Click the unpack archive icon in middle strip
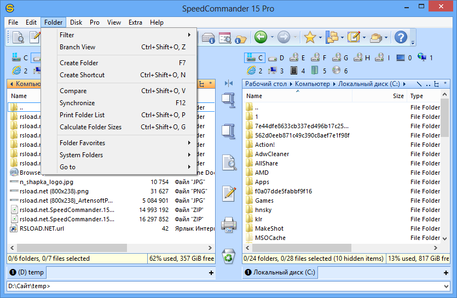This screenshot has height=298, width=457. [229, 131]
